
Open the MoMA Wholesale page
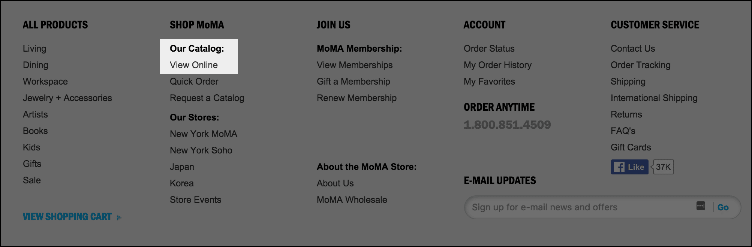click(352, 200)
